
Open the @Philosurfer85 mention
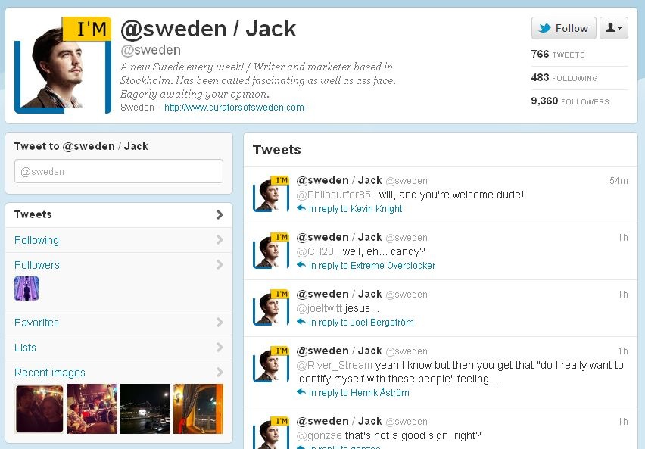(x=334, y=195)
